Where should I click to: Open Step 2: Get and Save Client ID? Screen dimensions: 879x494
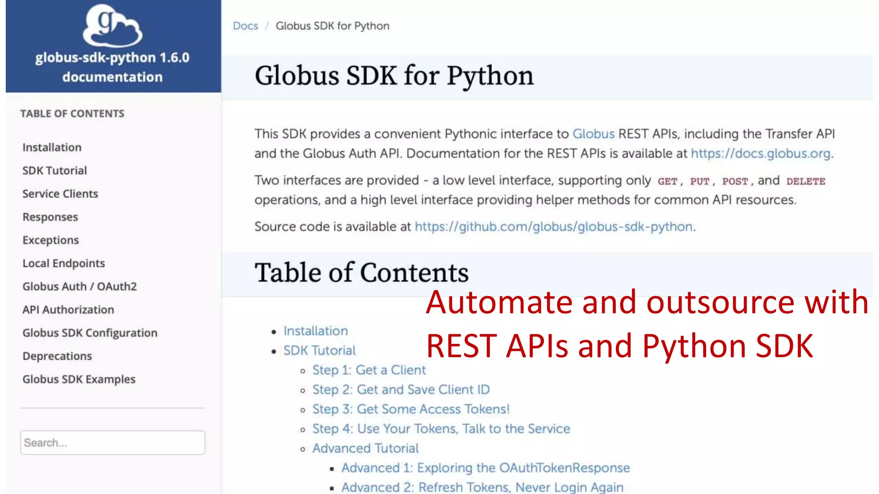[401, 389]
